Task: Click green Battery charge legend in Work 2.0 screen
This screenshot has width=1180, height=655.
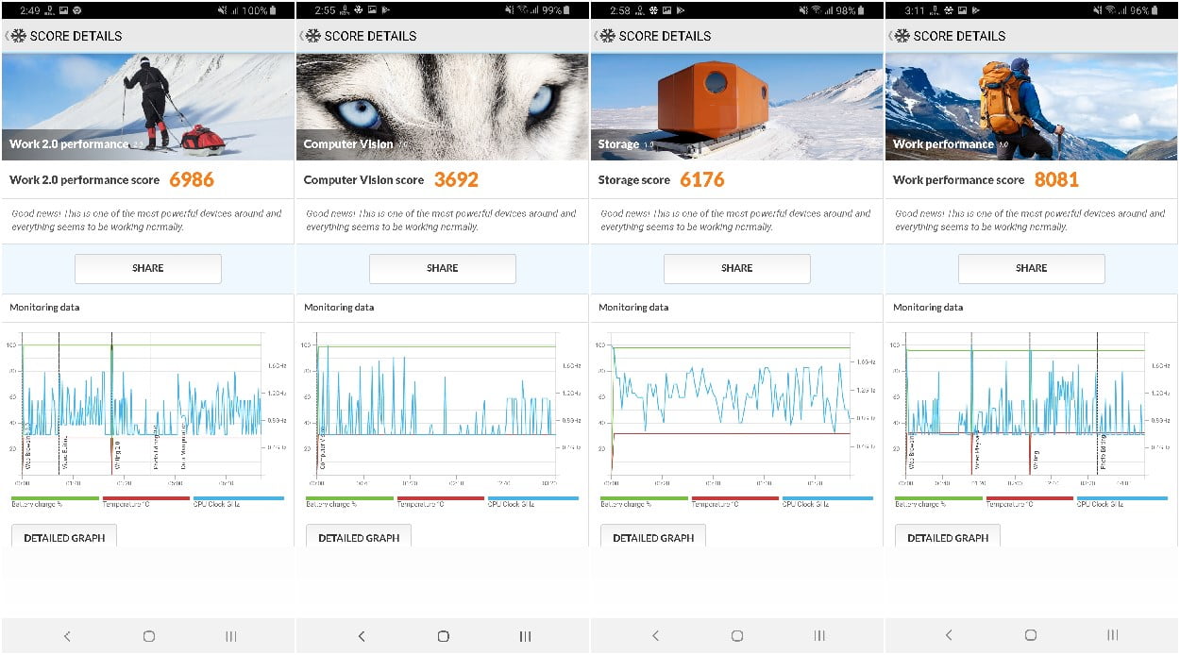Action: click(x=55, y=498)
